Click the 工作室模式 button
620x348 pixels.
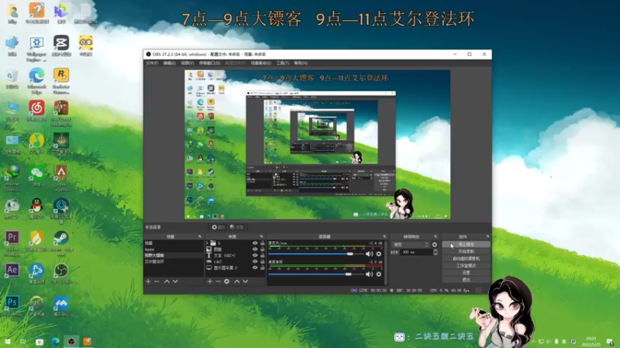coord(467,266)
